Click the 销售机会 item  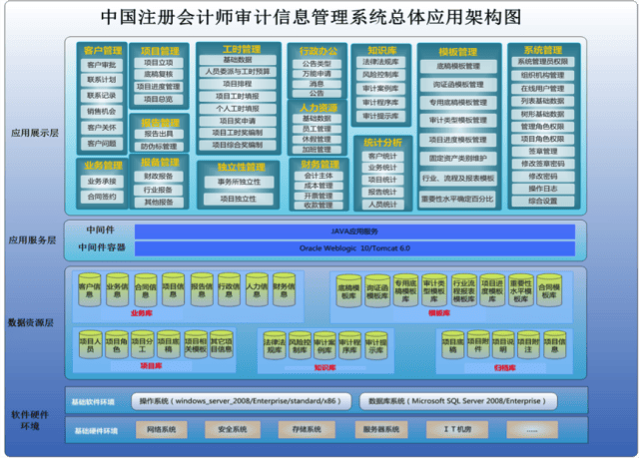(x=102, y=111)
